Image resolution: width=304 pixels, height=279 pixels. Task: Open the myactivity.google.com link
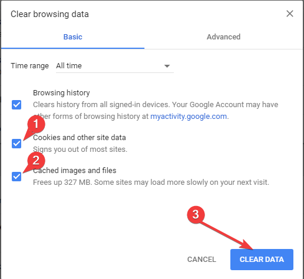click(x=189, y=117)
